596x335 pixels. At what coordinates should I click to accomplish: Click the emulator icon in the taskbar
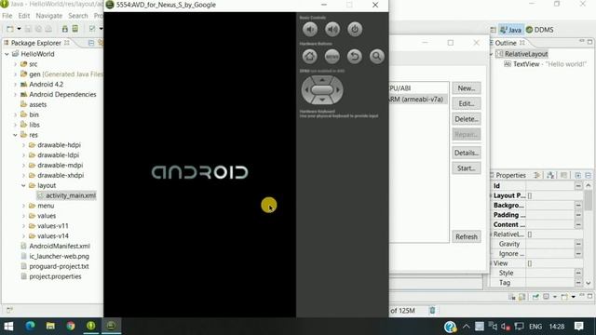(x=111, y=326)
